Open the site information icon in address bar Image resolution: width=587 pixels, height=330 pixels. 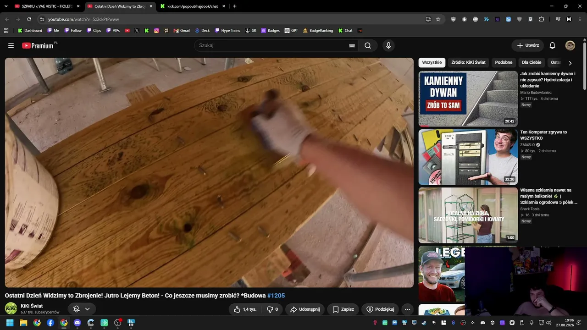click(42, 19)
